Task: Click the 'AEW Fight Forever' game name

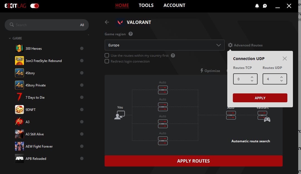Action: [39, 146]
